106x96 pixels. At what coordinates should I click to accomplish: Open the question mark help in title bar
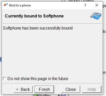85,5
